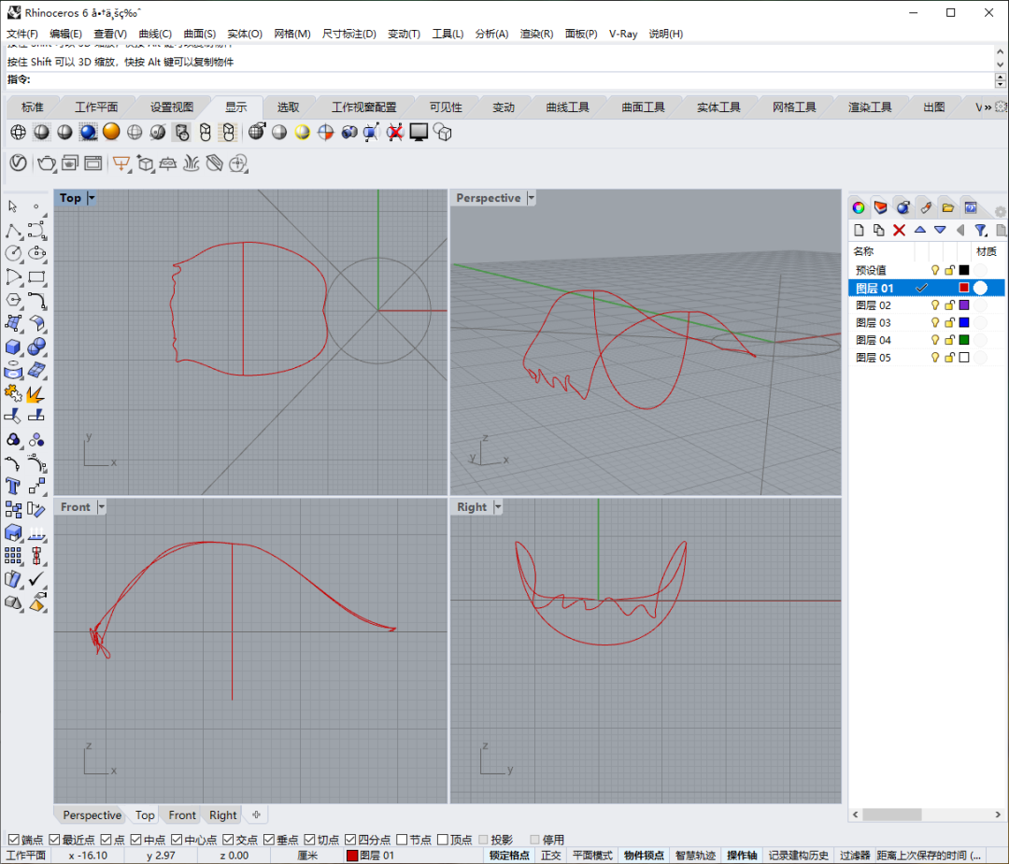The height and width of the screenshot is (864, 1009).
Task: Move layer up with blue up arrow
Action: pos(919,230)
